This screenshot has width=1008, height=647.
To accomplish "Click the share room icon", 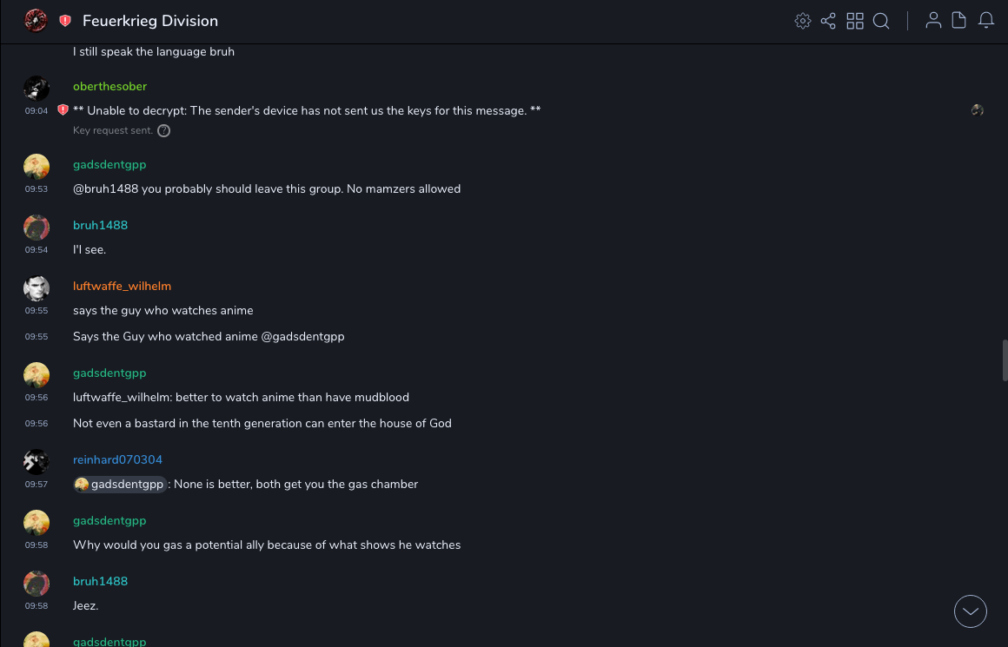I will click(x=828, y=21).
